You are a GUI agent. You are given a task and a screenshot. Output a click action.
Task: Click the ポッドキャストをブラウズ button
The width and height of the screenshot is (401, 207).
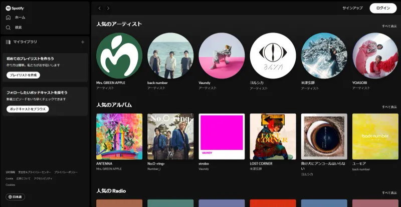[x=28, y=109]
